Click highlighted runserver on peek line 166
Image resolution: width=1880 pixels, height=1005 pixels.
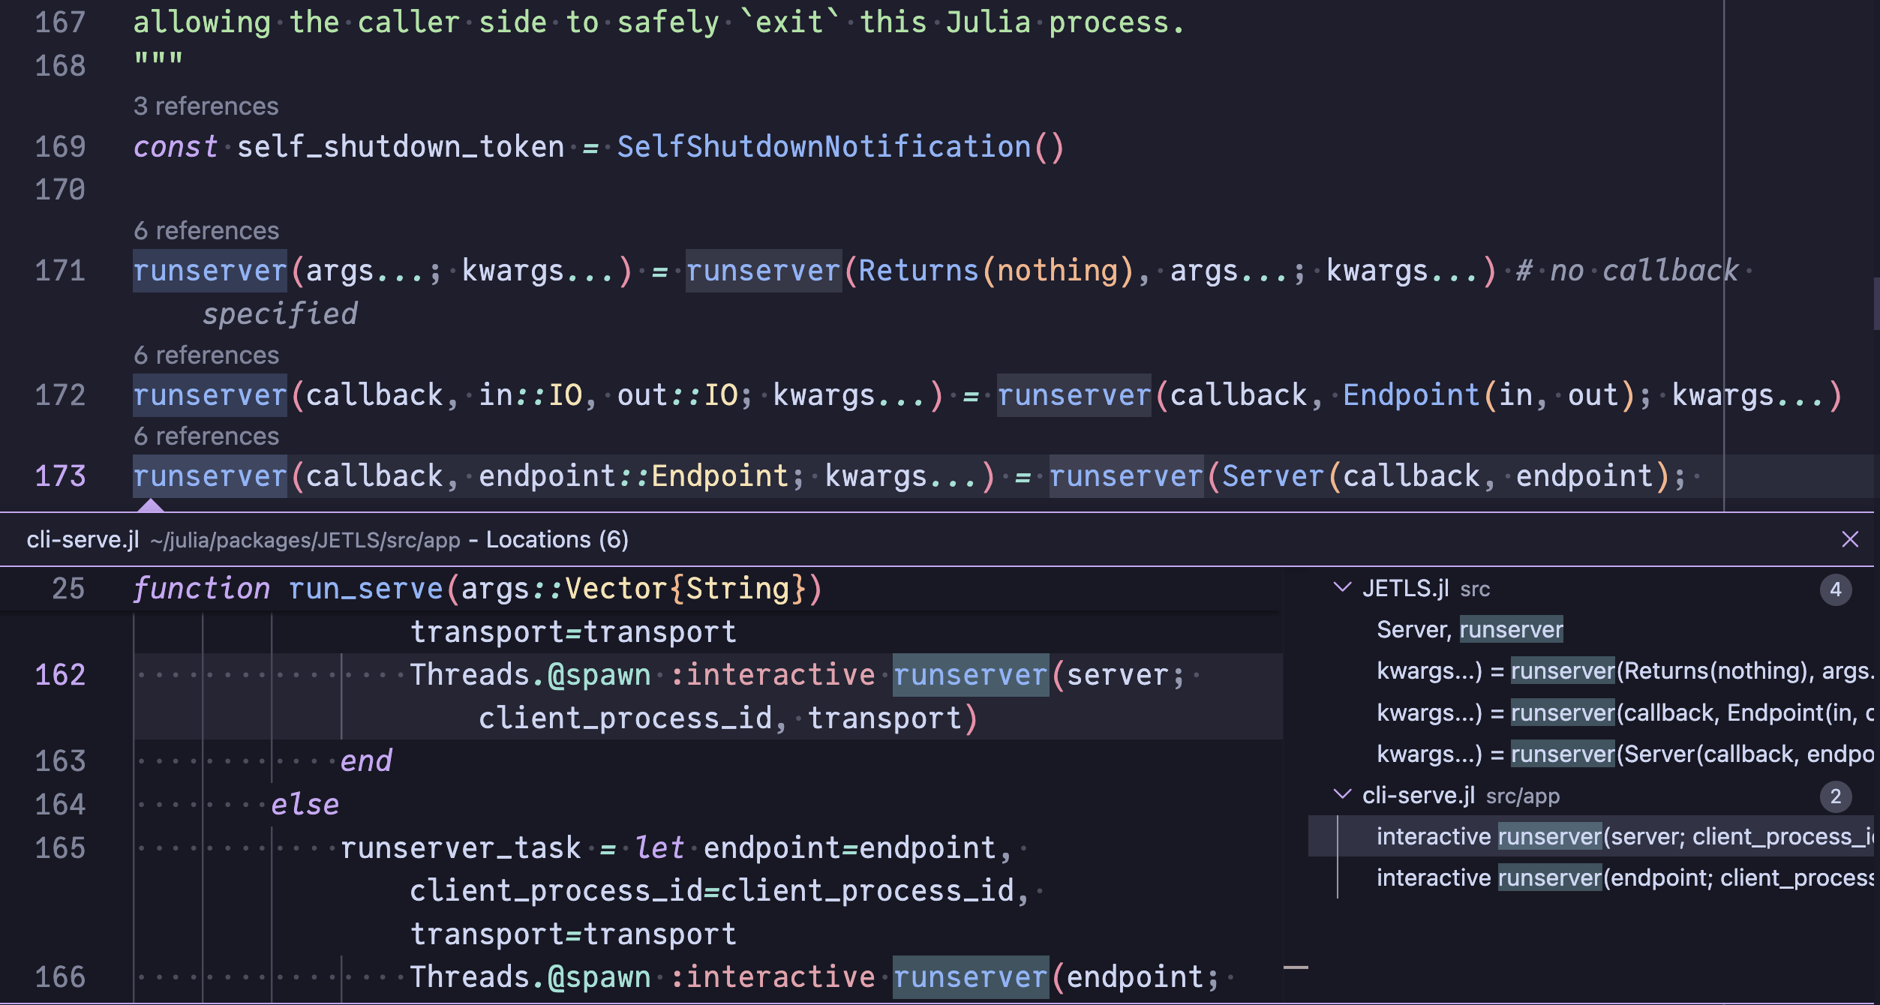[970, 977]
